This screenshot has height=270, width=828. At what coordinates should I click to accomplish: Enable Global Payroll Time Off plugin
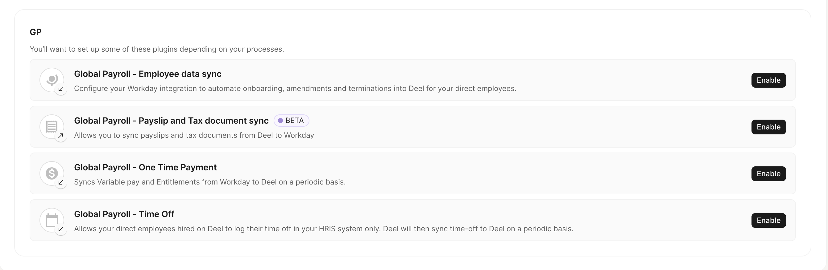[768, 220]
